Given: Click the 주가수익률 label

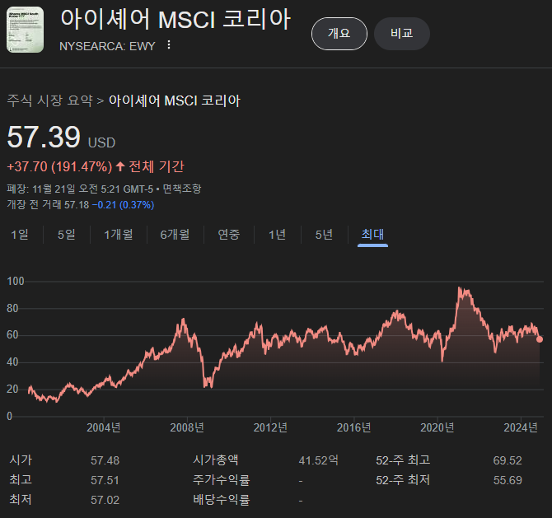Looking at the screenshot, I should click(221, 480).
